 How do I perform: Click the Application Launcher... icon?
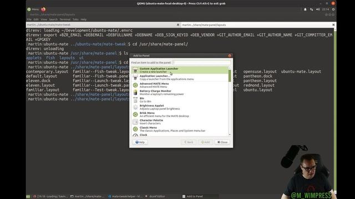tap(135, 77)
